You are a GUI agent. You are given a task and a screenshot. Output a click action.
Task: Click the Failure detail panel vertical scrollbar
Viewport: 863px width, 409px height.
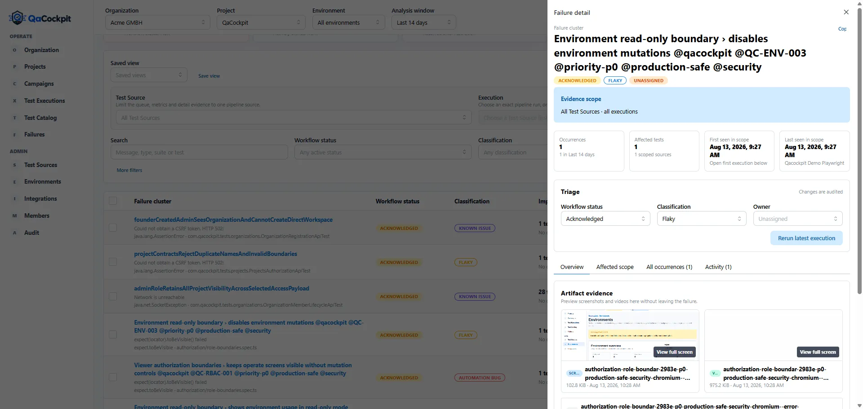pos(859,150)
